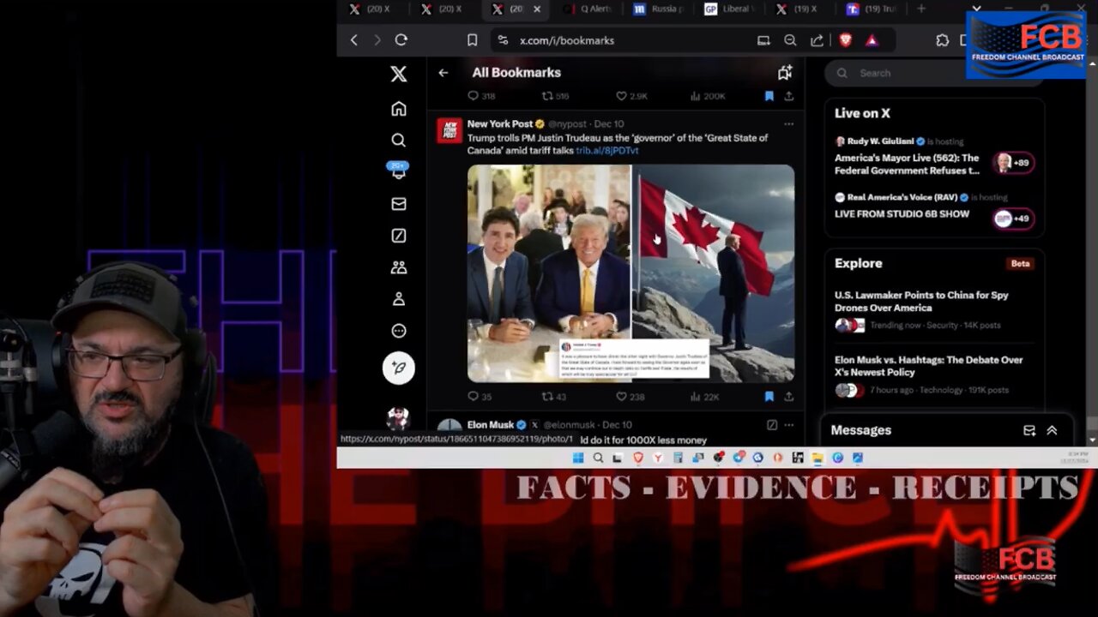Open Windows taskbar Search
Image resolution: width=1098 pixels, height=617 pixels.
[x=598, y=458]
